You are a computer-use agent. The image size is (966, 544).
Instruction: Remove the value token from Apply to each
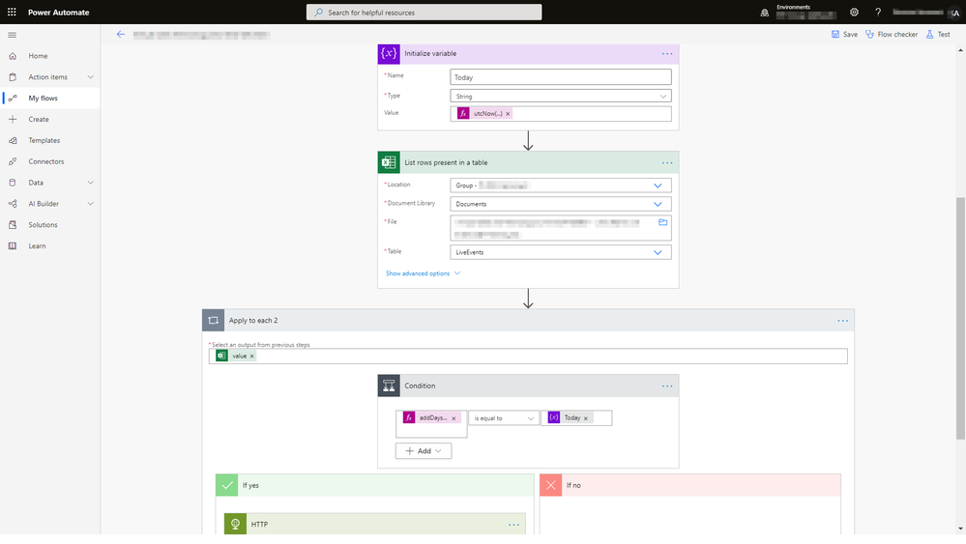(x=252, y=357)
